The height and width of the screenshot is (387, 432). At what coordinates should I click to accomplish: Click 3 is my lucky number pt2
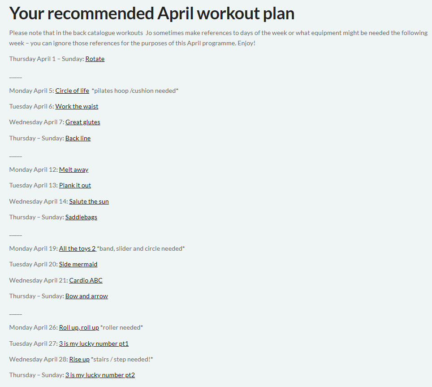point(100,375)
